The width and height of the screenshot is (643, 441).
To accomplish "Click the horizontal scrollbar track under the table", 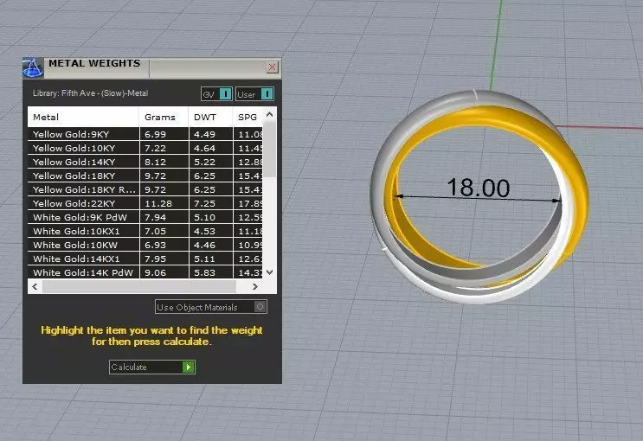I will [x=139, y=286].
